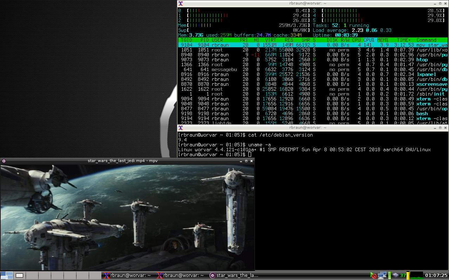Sort htop by the Command column header
Image resolution: width=449 pixels, height=280 pixels.
[x=427, y=40]
